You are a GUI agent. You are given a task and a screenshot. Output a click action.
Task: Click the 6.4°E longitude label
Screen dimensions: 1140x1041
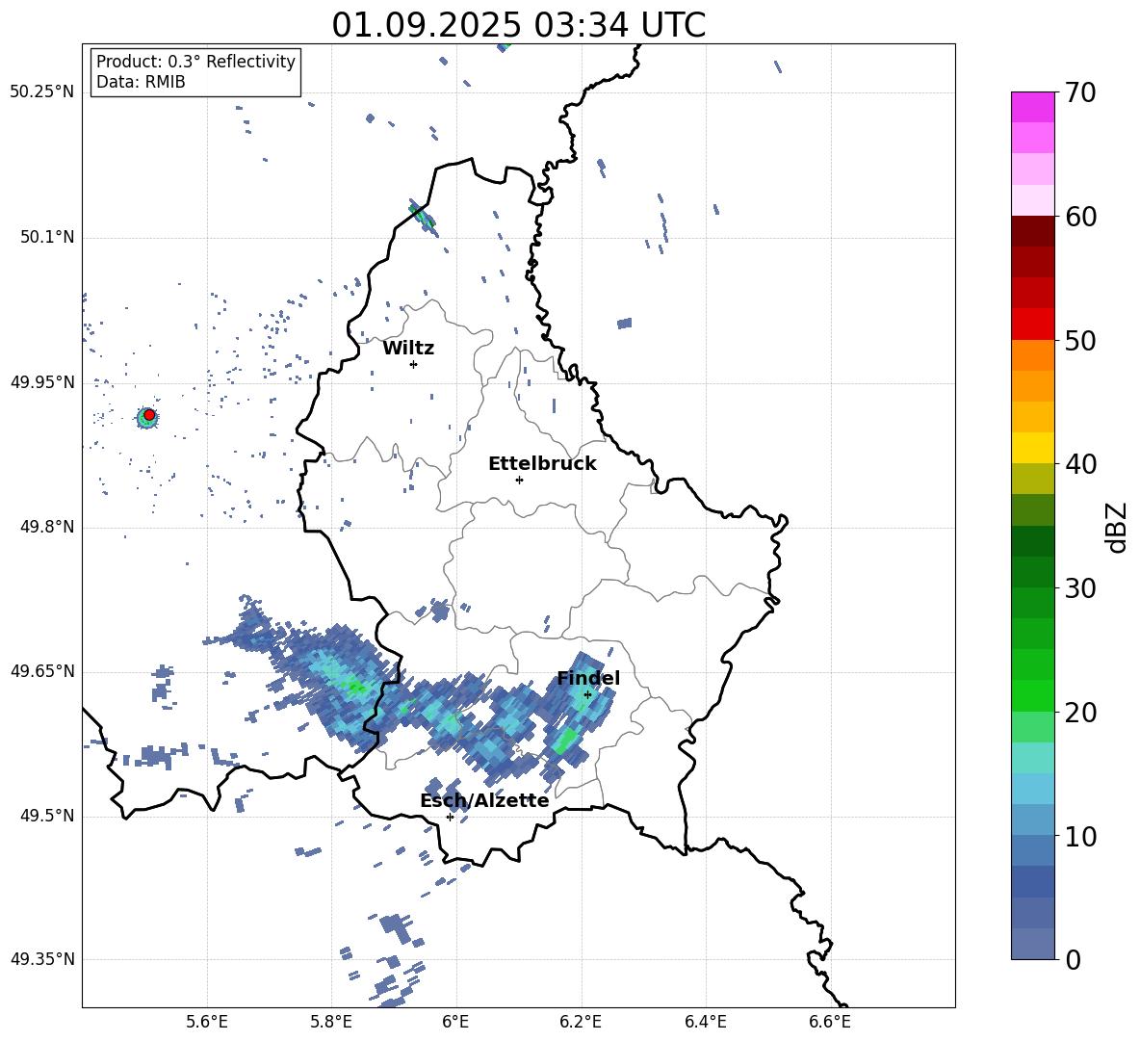(x=705, y=1022)
